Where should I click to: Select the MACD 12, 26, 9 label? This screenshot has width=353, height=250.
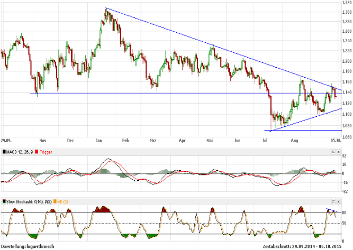coord(21,151)
